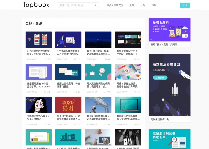Open the 高效生活养成计划 caption link
The image size is (209, 149).
click(160, 119)
